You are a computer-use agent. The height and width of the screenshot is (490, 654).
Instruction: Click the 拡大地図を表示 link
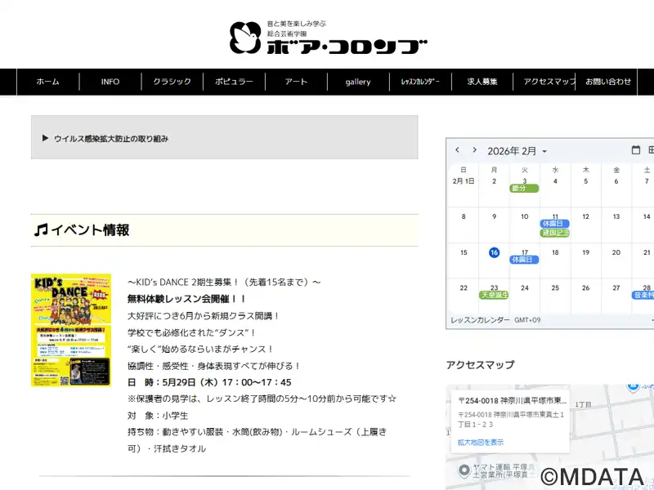click(x=481, y=442)
